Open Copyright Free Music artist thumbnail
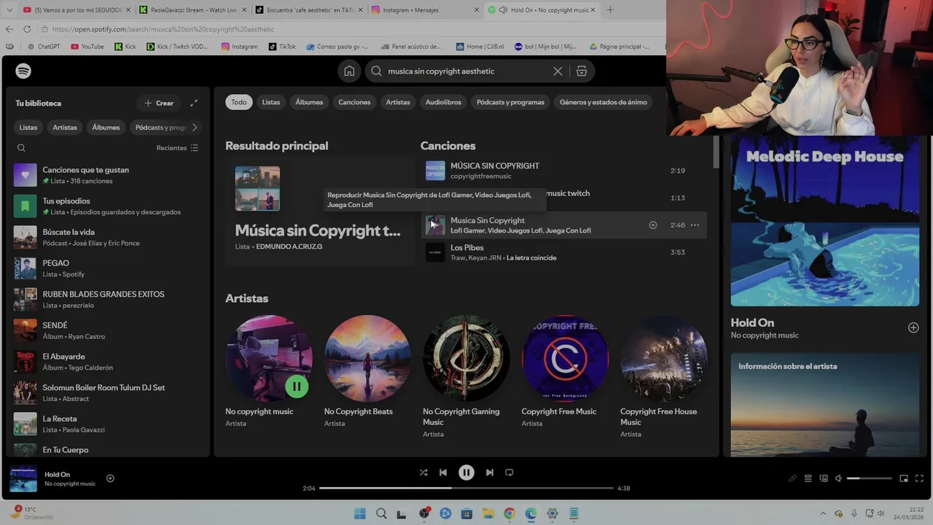 point(565,358)
